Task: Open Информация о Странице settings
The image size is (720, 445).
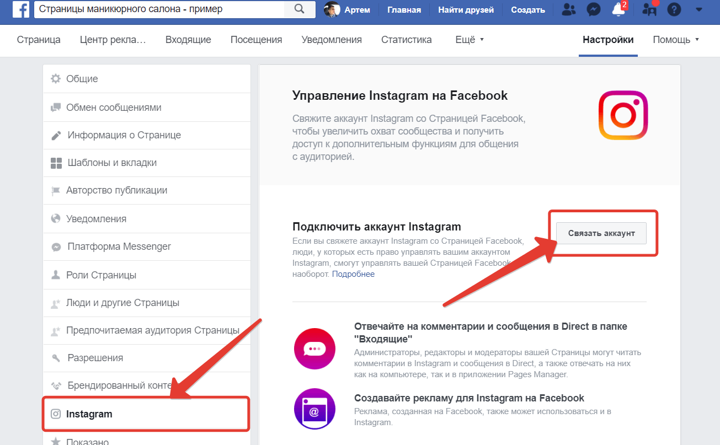Action: coord(147,135)
